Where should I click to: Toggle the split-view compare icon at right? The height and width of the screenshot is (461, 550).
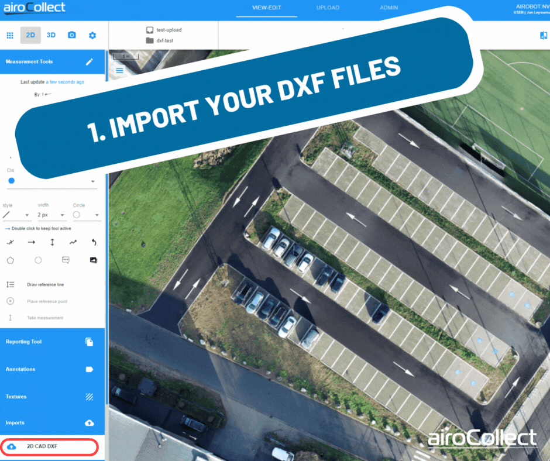coord(543,36)
